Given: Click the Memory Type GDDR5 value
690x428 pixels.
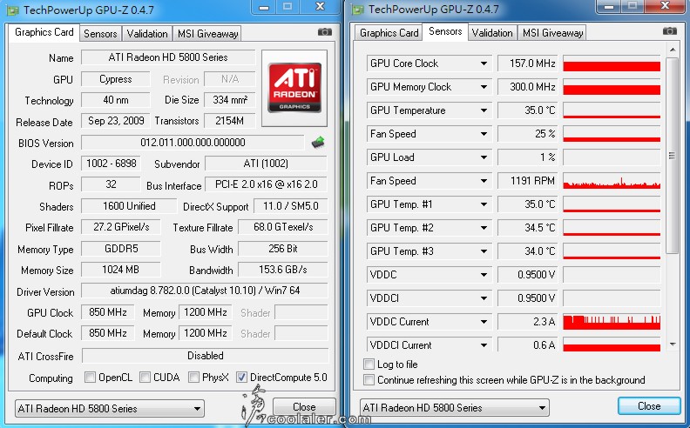Looking at the screenshot, I should pyautogui.click(x=121, y=249).
